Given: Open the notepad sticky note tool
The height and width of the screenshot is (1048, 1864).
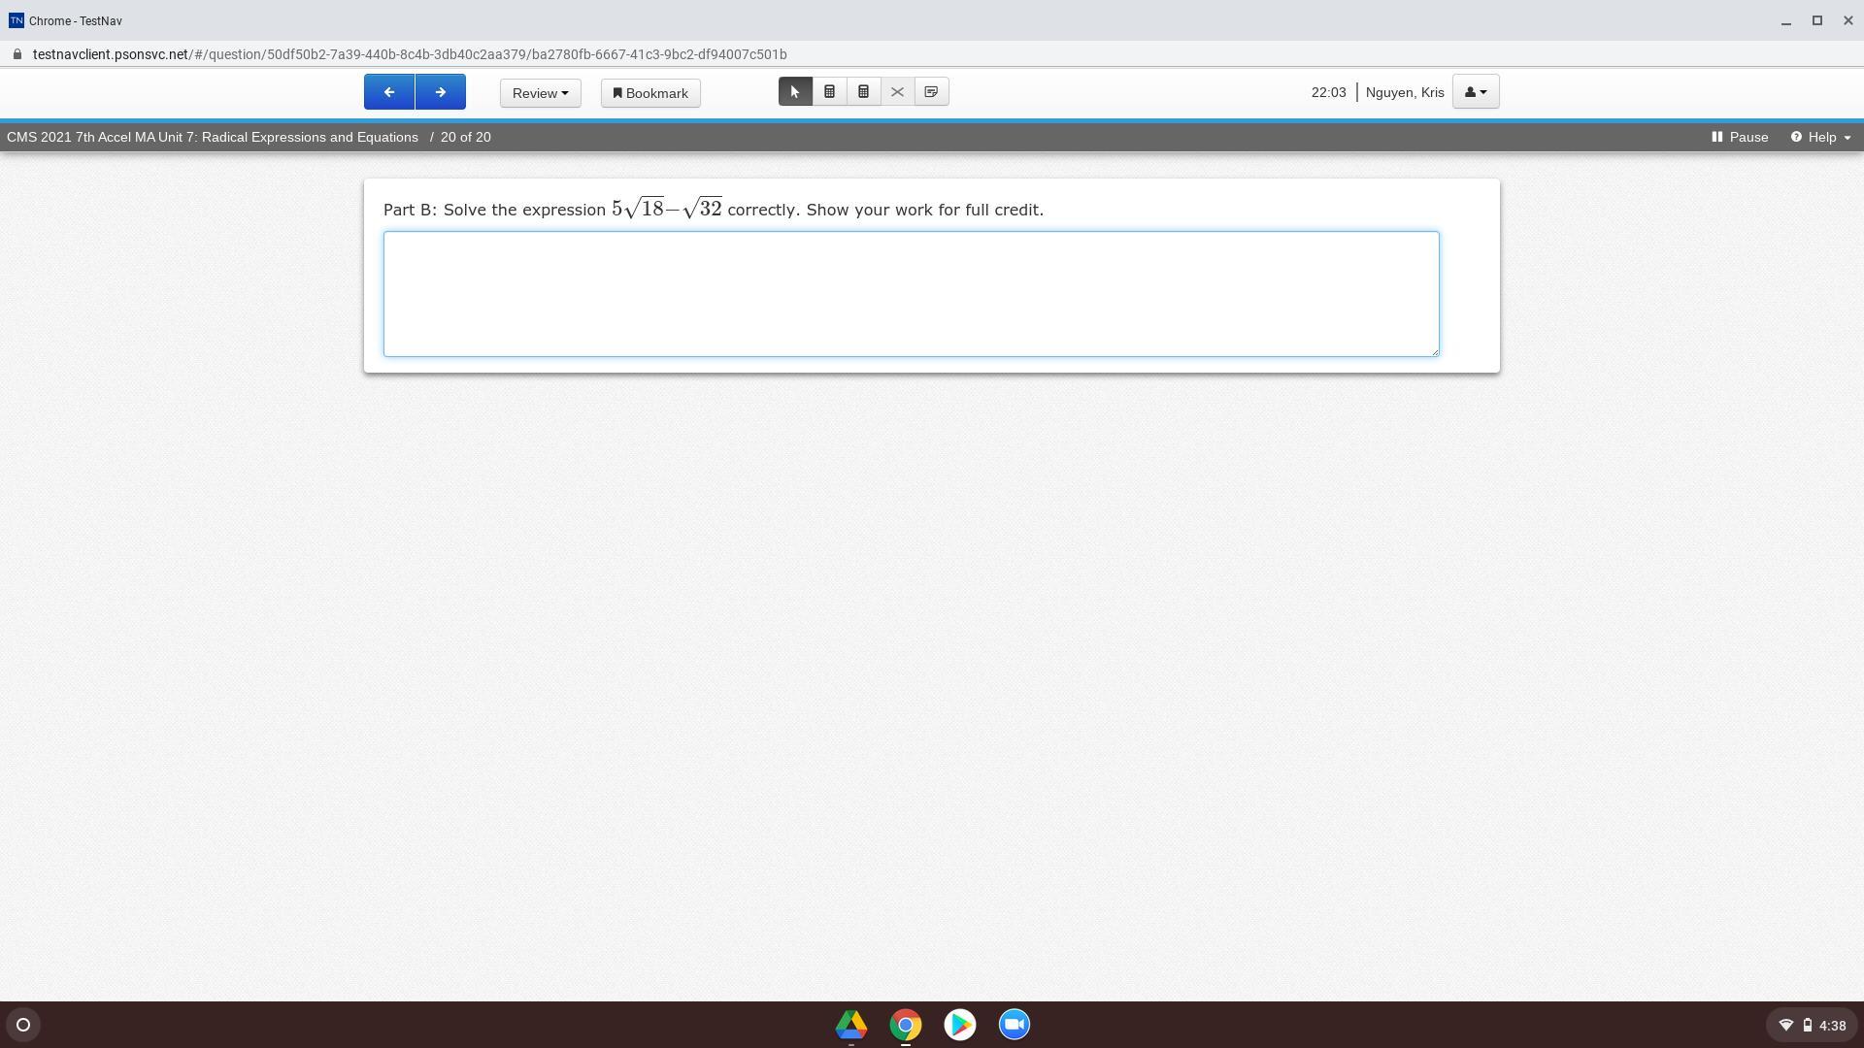Looking at the screenshot, I should pos(931,92).
